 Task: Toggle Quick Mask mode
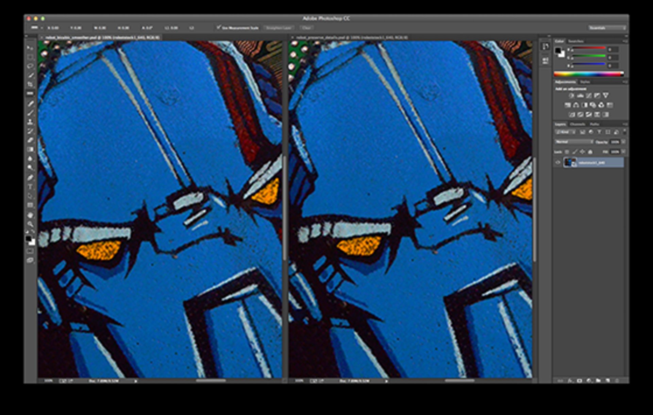pyautogui.click(x=30, y=251)
